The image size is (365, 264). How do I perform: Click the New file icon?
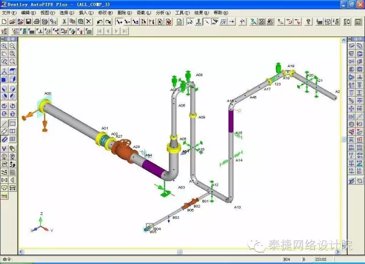point(4,22)
